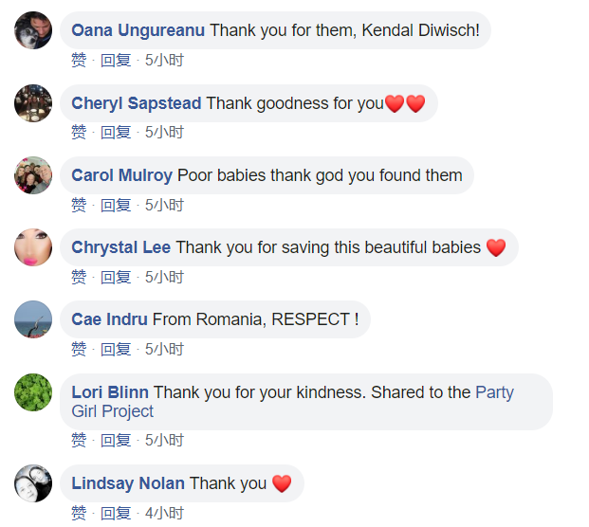This screenshot has height=527, width=589.
Task: Reply to Cheryl Sapstead's comment via 回复
Action: tap(116, 133)
